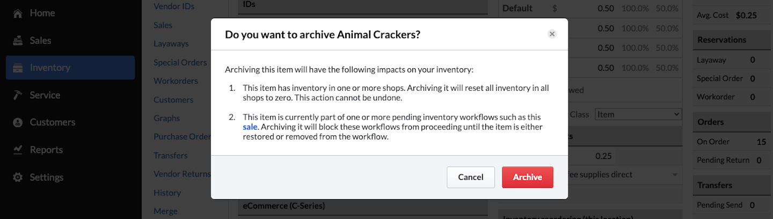The height and width of the screenshot is (219, 773).
Task: Confirm with the red Archive button
Action: point(527,177)
